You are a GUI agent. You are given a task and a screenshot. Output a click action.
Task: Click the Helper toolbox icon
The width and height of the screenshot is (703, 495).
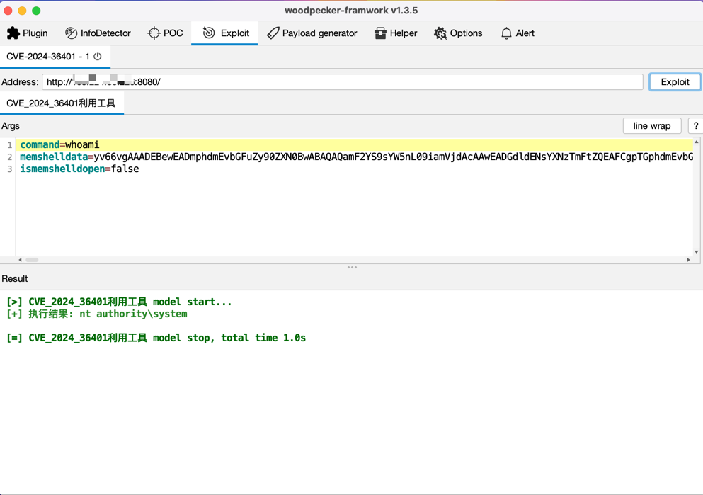pos(380,33)
